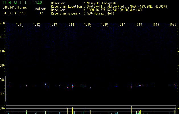Click the 1.0 kHz frequency label
The image size is (179, 114).
2,51
